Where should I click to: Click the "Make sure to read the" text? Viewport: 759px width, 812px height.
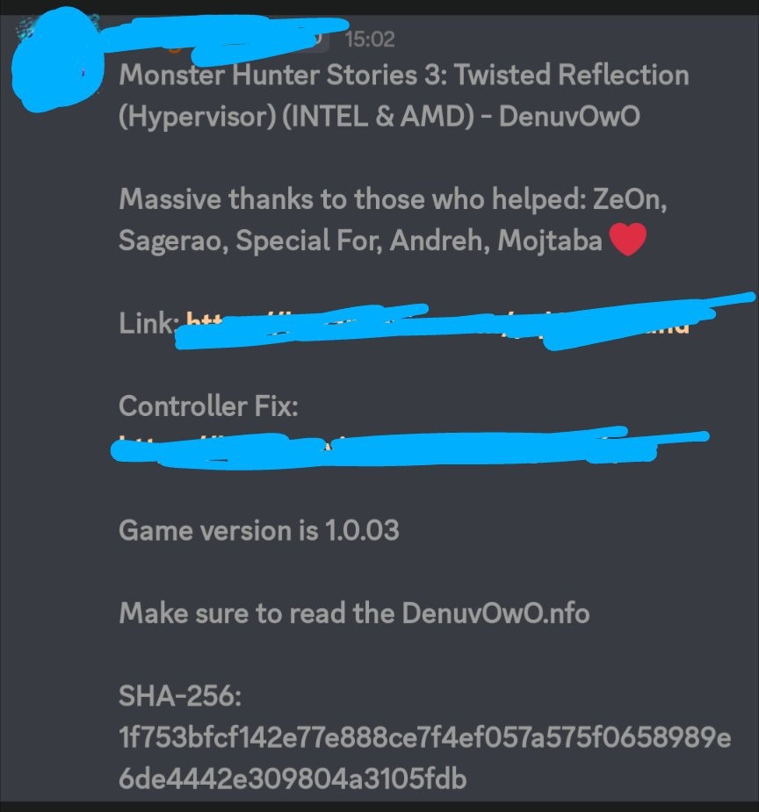[x=257, y=613]
